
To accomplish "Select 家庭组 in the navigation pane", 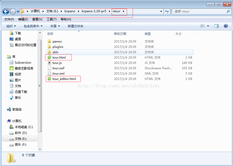I will (x=17, y=109).
